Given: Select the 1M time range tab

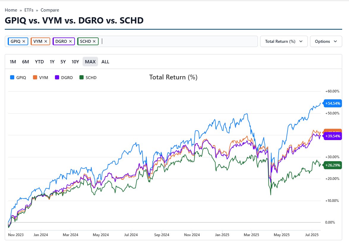Looking at the screenshot, I should (13, 62).
